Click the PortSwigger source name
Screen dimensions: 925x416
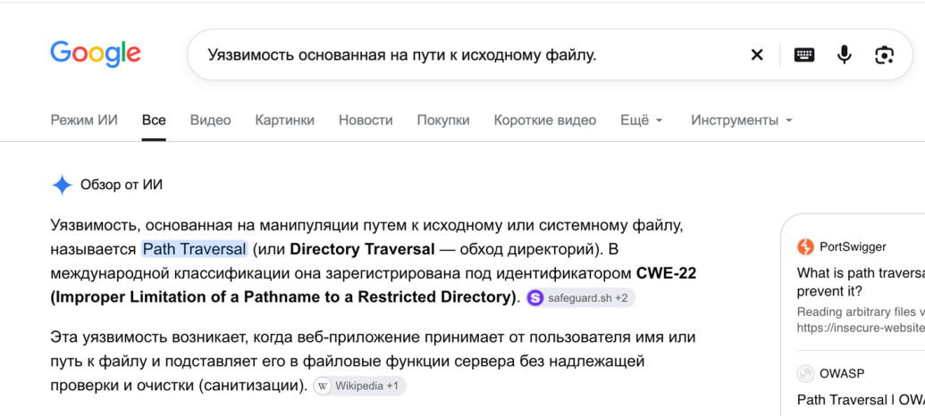[853, 247]
